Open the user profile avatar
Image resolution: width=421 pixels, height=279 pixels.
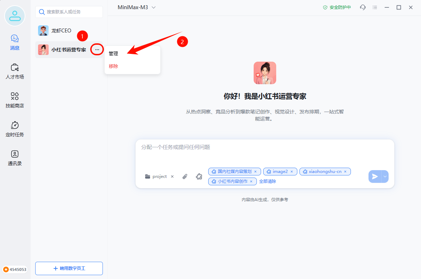[x=15, y=16]
